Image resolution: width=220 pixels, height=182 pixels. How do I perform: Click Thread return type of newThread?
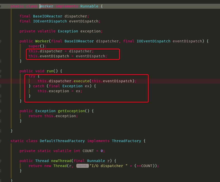42,161
